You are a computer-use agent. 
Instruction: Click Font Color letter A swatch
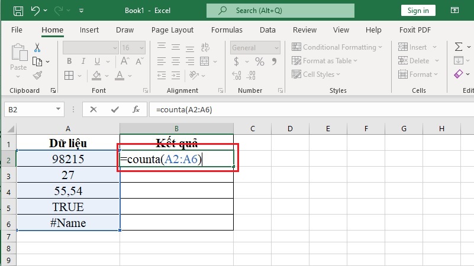tap(120, 76)
